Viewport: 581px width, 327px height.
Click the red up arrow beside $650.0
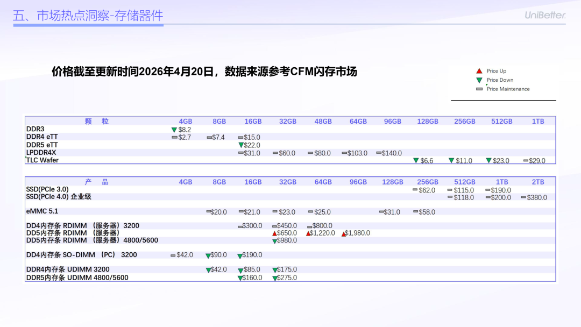point(274,233)
